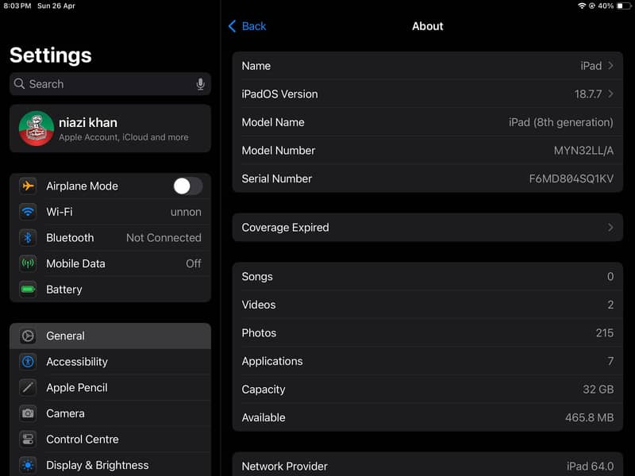Tap Songs count 0
The image size is (635, 476).
tap(610, 276)
